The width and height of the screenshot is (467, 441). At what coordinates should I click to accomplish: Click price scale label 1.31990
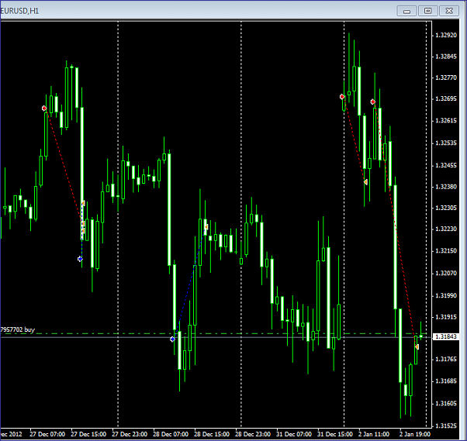click(446, 295)
